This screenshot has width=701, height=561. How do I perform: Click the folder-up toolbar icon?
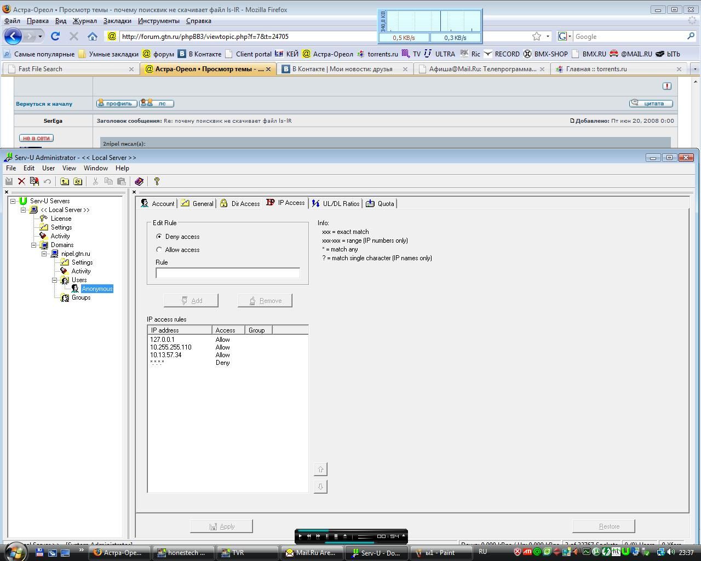point(65,181)
